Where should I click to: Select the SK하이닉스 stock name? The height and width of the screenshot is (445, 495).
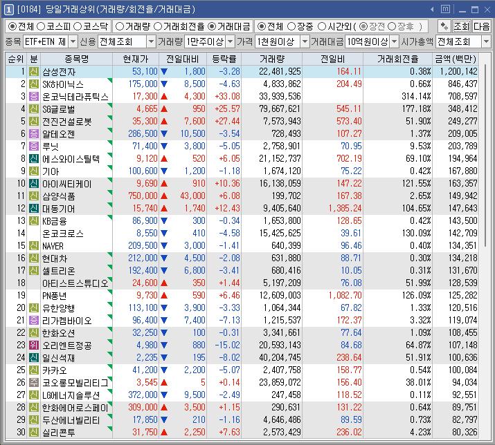coord(63,84)
